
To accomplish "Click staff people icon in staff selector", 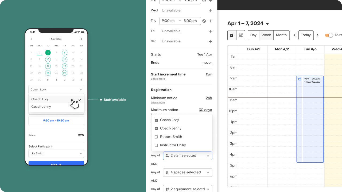I will click(x=167, y=155).
